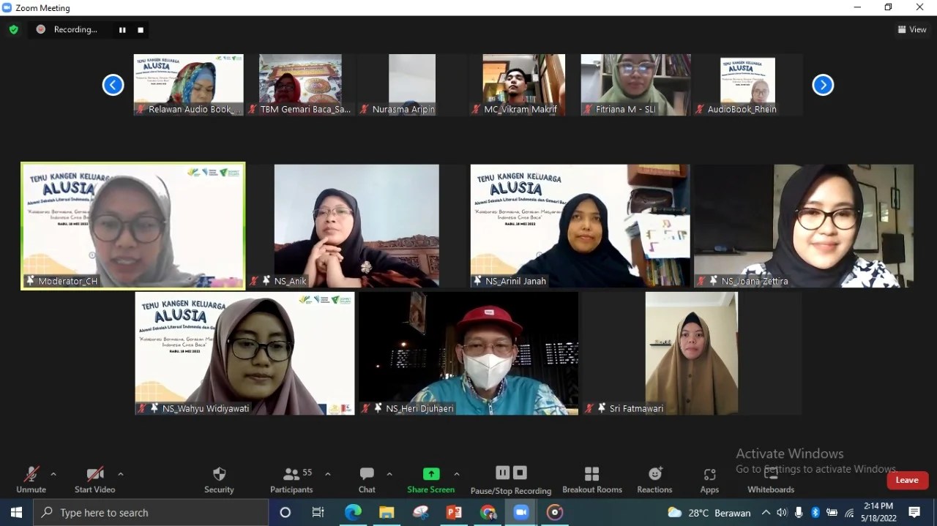Select TBM Gemari Baca thumbnail

point(300,85)
